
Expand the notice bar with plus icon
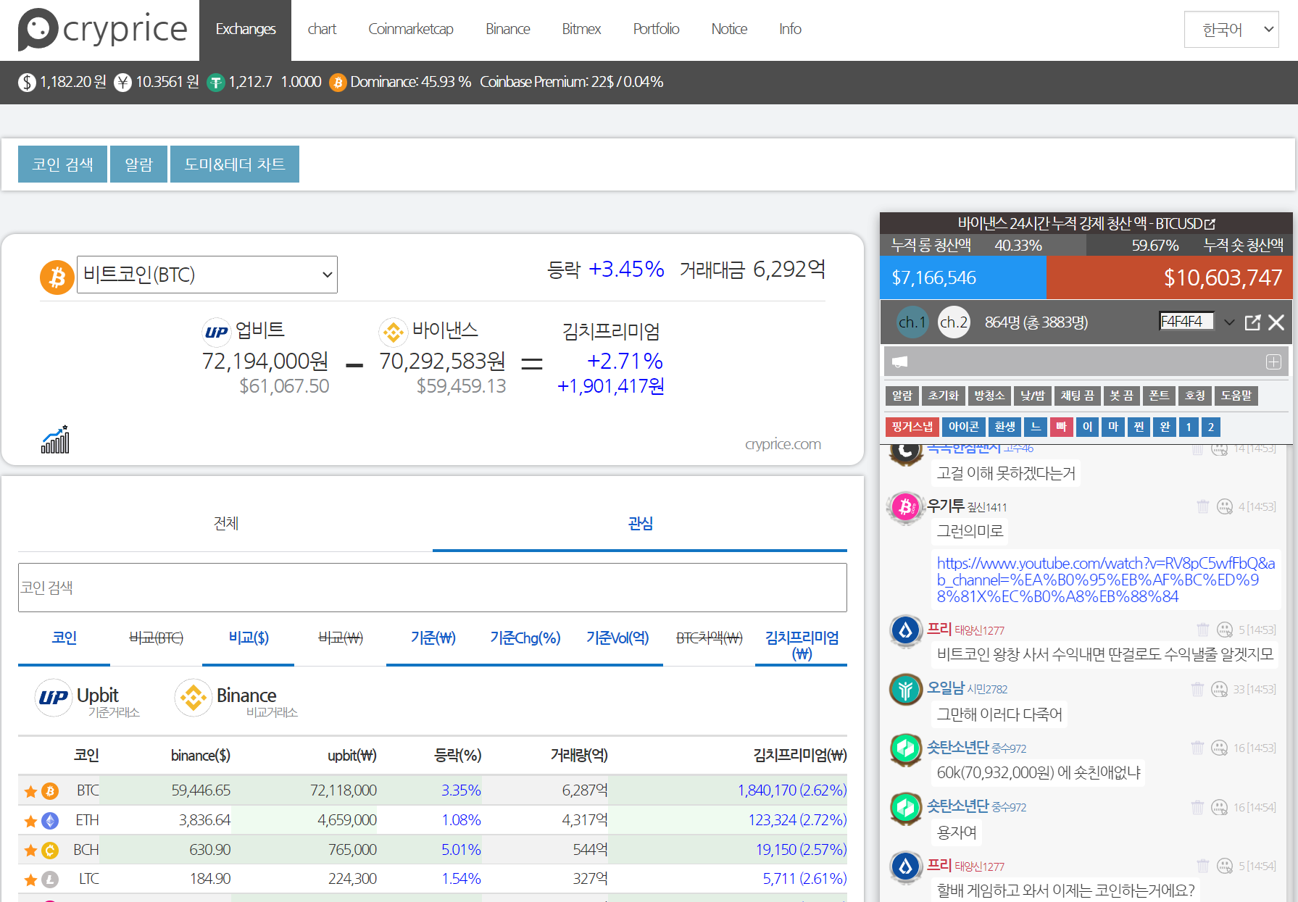[x=1273, y=362]
